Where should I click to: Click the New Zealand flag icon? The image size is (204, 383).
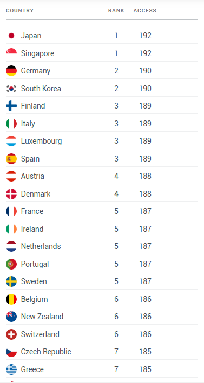click(x=11, y=317)
